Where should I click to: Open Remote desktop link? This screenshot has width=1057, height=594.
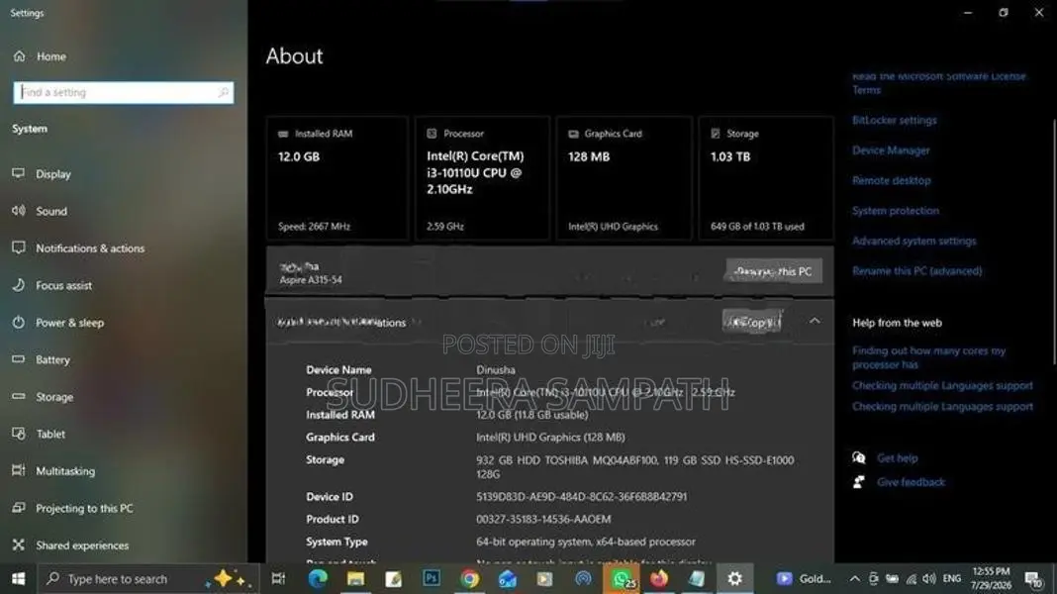click(891, 181)
